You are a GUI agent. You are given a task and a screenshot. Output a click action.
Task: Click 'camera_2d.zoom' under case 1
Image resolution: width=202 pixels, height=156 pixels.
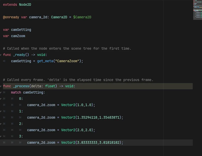tap(41, 117)
